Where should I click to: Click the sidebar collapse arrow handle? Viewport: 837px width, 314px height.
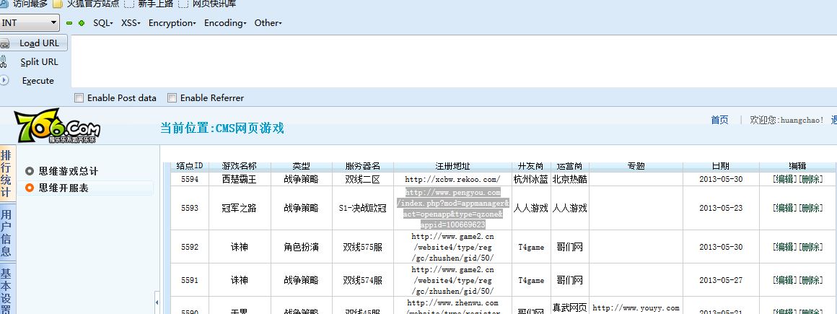point(157,302)
